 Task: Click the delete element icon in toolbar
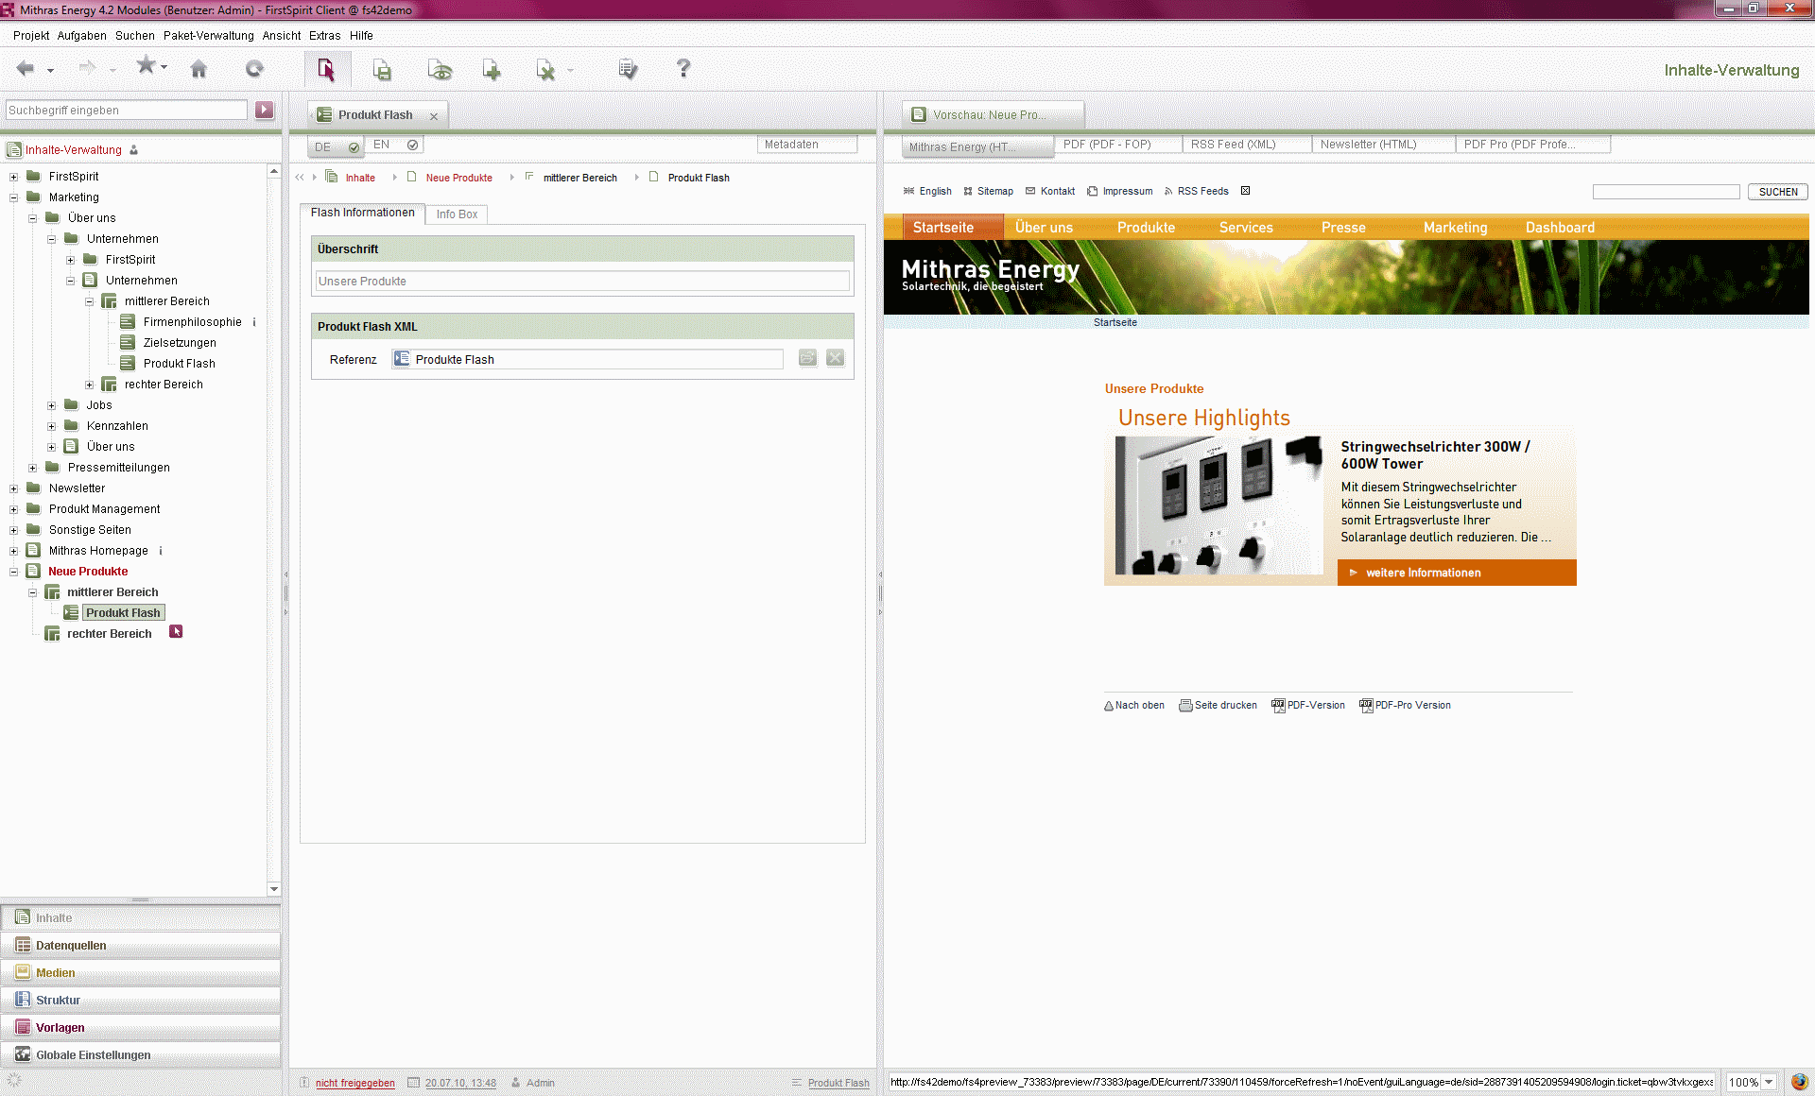click(545, 70)
